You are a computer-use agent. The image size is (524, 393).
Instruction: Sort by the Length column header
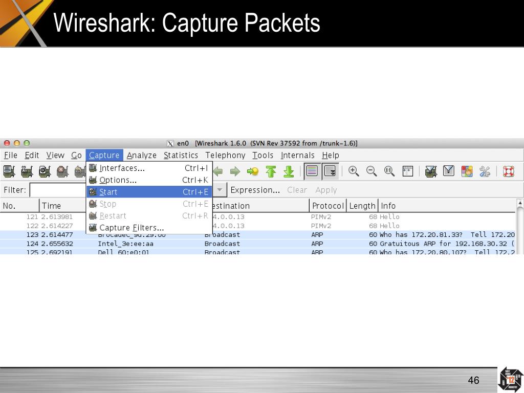[362, 206]
